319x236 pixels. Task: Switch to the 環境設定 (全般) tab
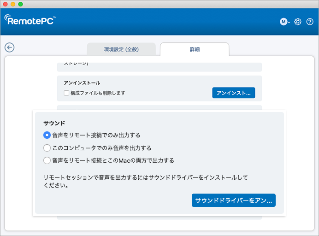pos(122,49)
